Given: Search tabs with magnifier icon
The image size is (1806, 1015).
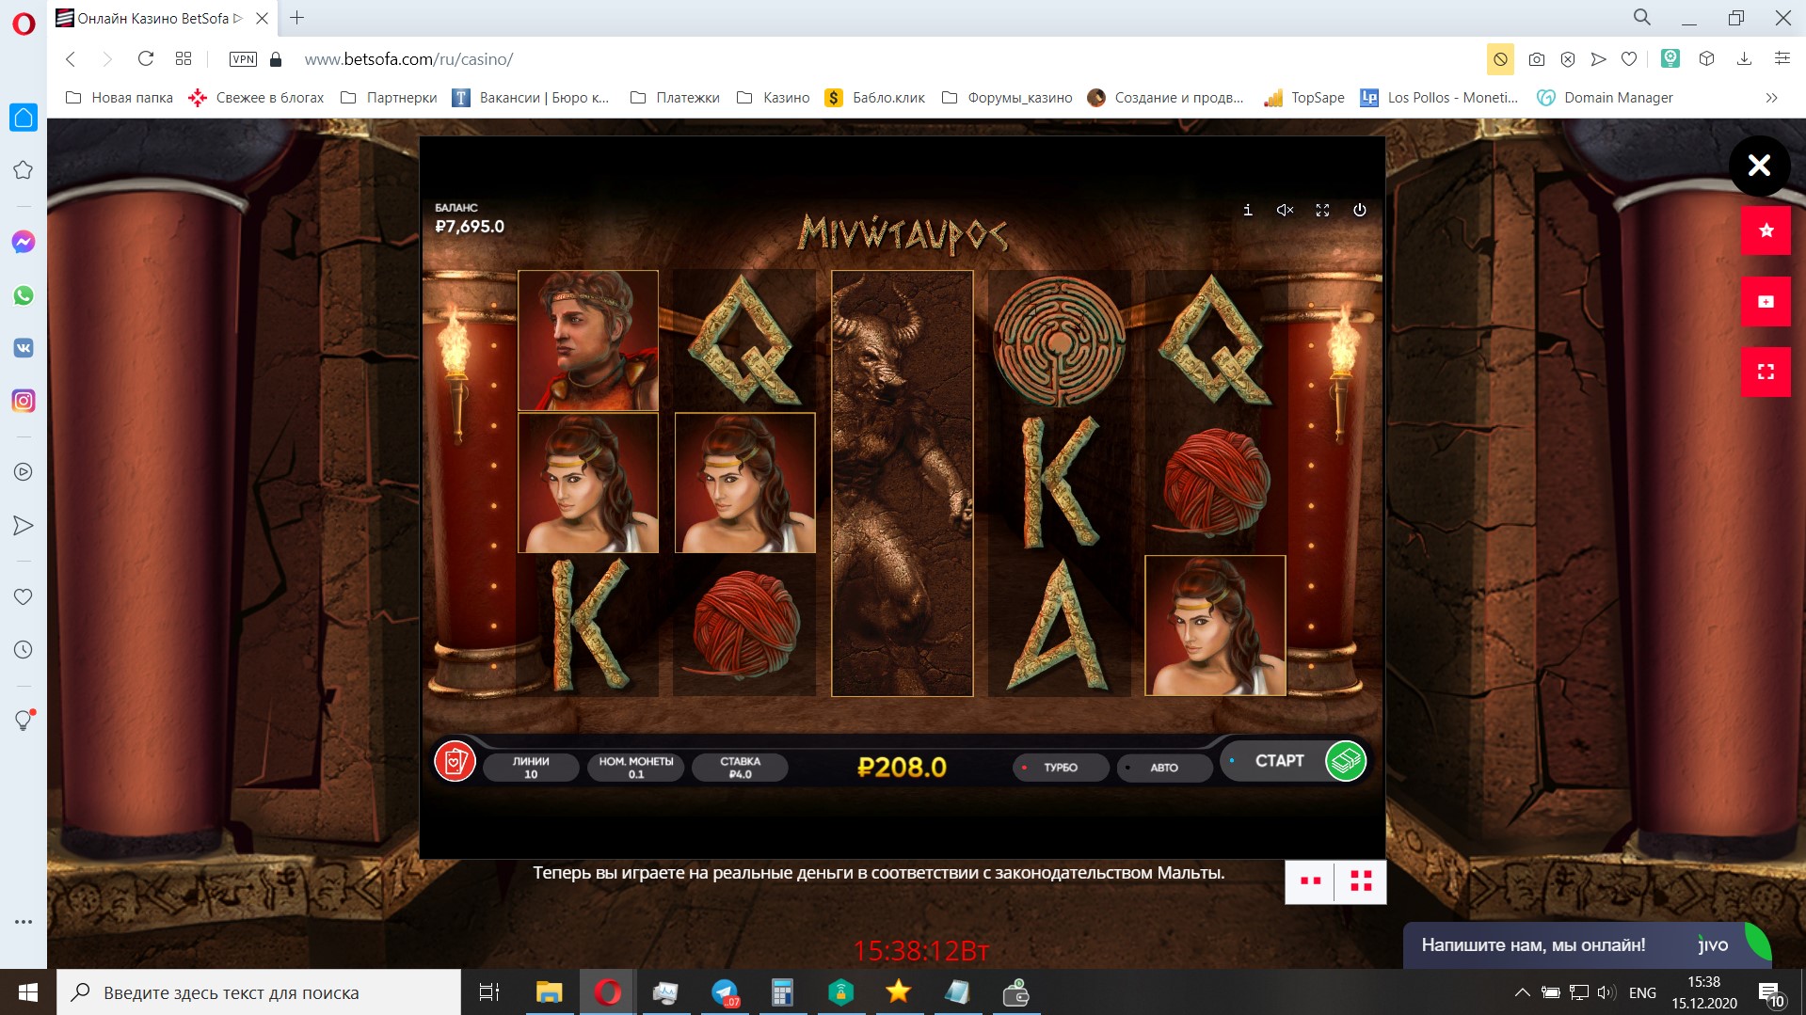Looking at the screenshot, I should [1642, 17].
